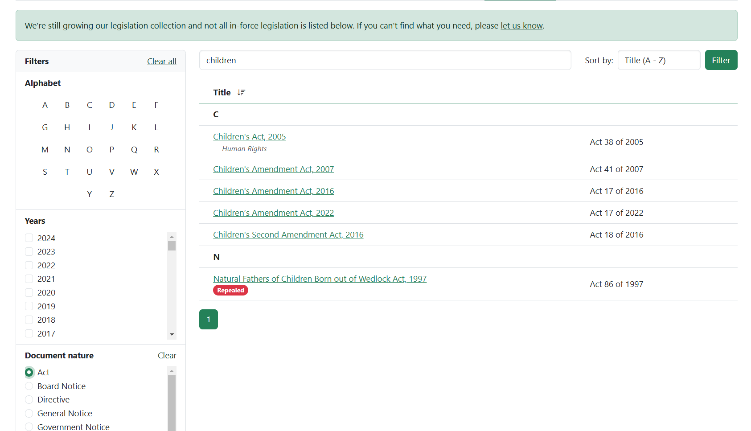
Task: Filter by alphabet letter N
Action: [x=67, y=150]
